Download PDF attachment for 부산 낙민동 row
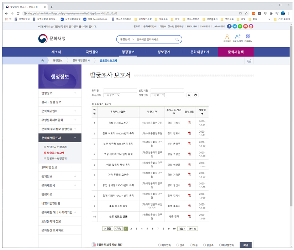294x250 pixels. point(190,144)
